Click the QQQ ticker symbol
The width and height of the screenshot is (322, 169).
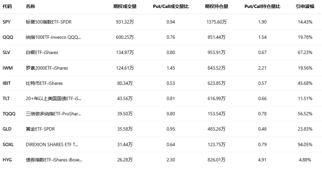[8, 37]
